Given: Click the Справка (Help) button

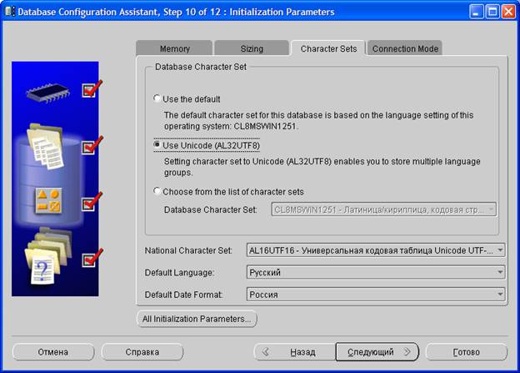Looking at the screenshot, I should coord(142,352).
